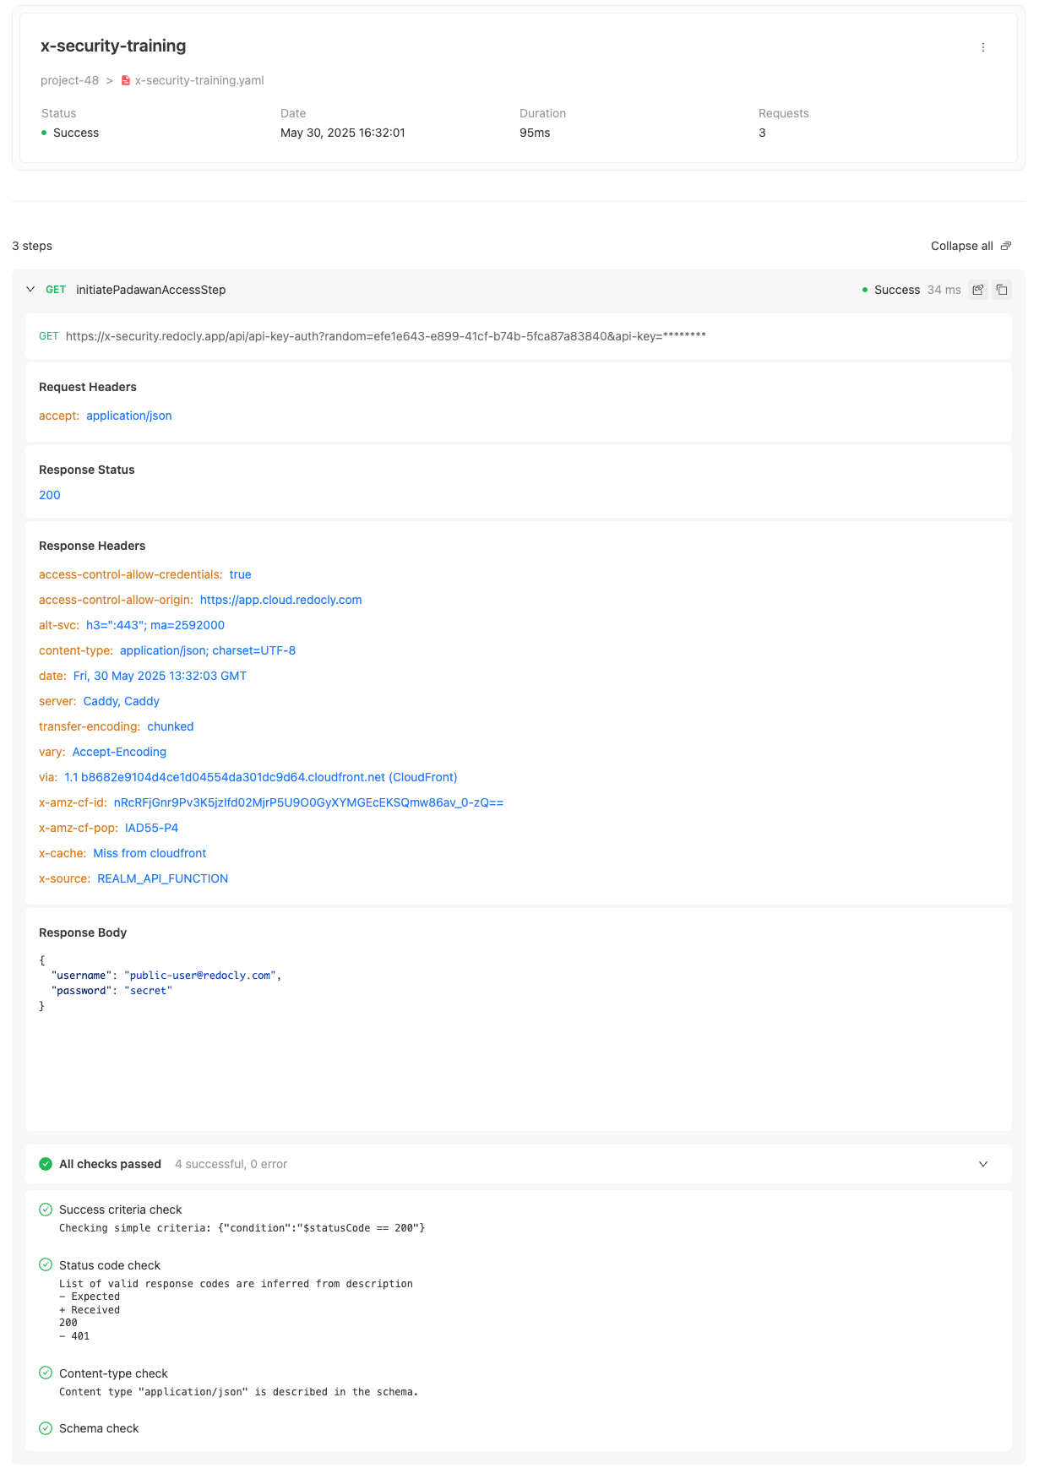Image resolution: width=1039 pixels, height=1468 pixels.
Task: Click the share link icon beside 34 ms
Action: pos(978,290)
